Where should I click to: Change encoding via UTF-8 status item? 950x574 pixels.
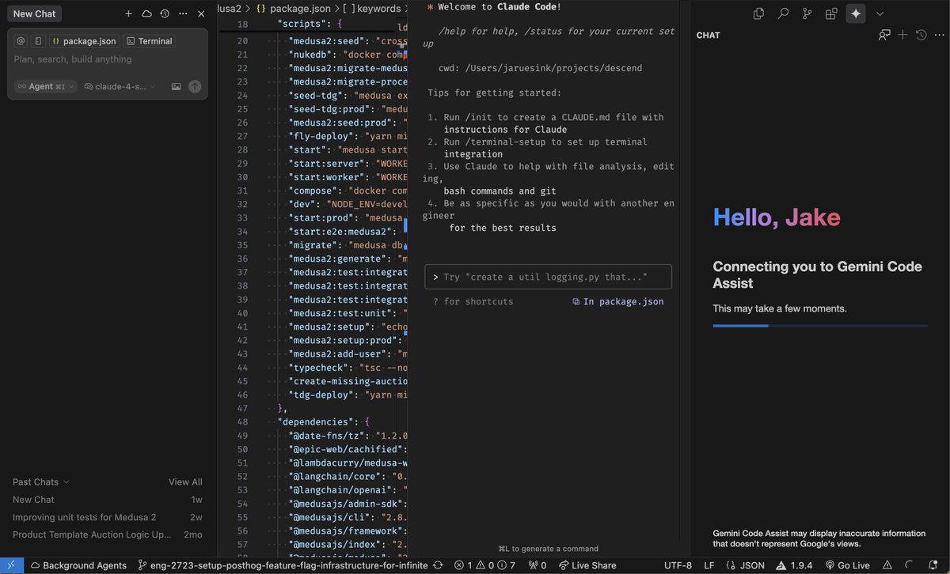tap(678, 565)
